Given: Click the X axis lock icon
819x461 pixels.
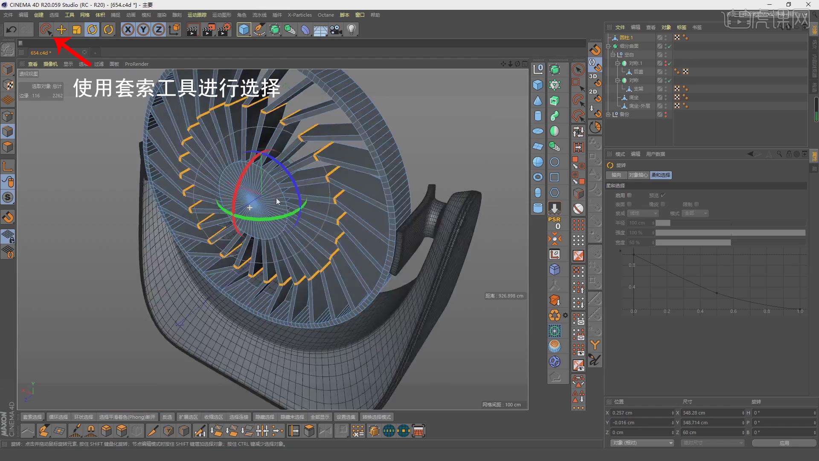Looking at the screenshot, I should click(x=128, y=29).
